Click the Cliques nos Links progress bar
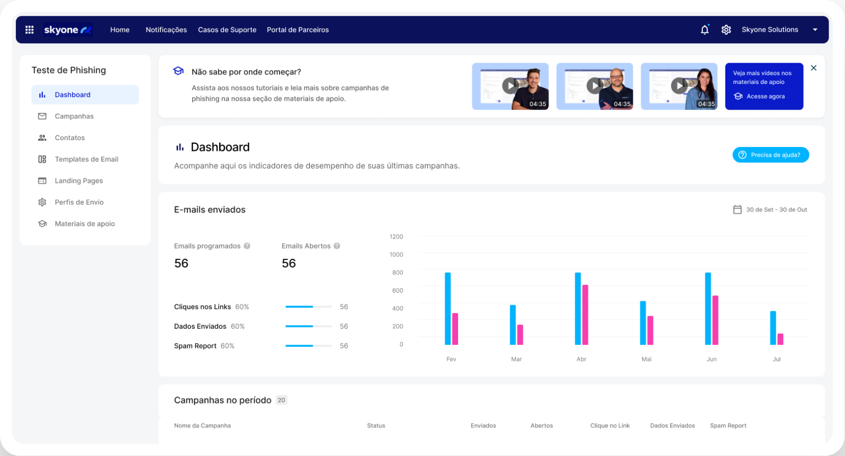The width and height of the screenshot is (845, 456). click(x=308, y=307)
